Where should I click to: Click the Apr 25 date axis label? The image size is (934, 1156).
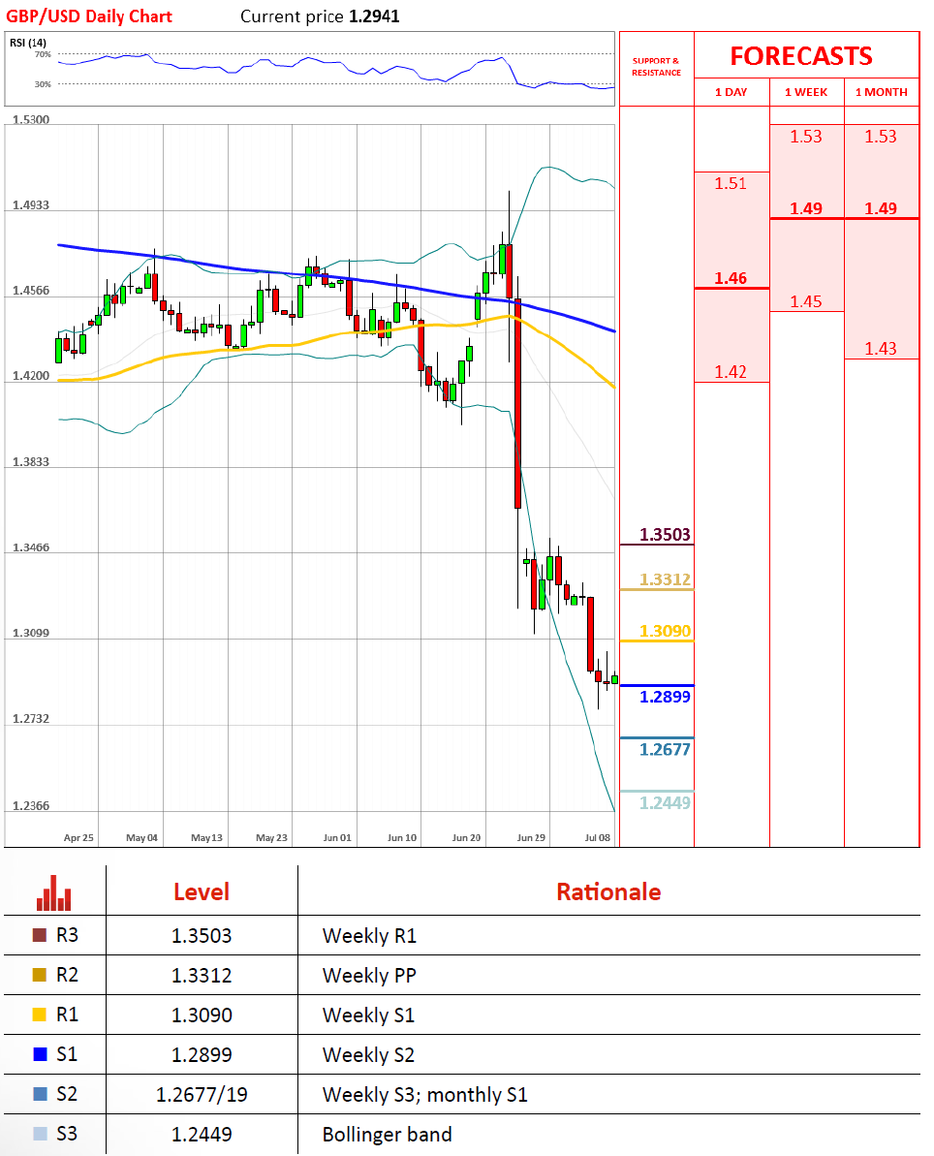pos(78,837)
